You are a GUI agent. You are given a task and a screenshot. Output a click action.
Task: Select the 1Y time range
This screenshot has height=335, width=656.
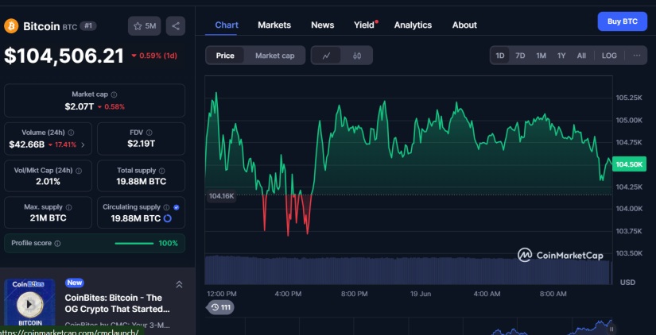[x=561, y=56]
